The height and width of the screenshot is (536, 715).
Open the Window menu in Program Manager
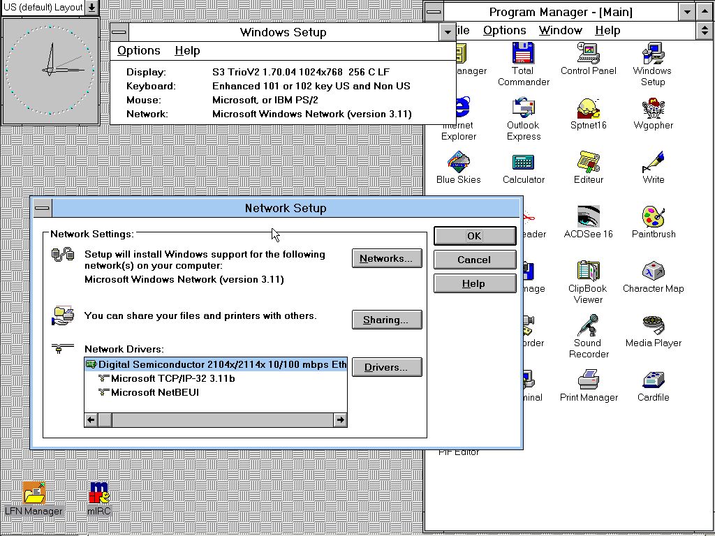(560, 30)
